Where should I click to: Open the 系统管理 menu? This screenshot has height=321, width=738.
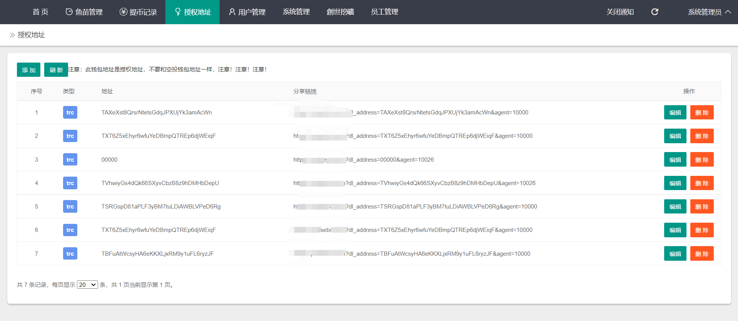point(296,12)
